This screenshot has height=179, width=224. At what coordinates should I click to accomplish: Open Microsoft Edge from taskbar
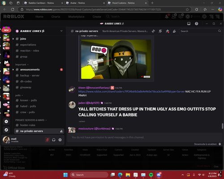120,175
